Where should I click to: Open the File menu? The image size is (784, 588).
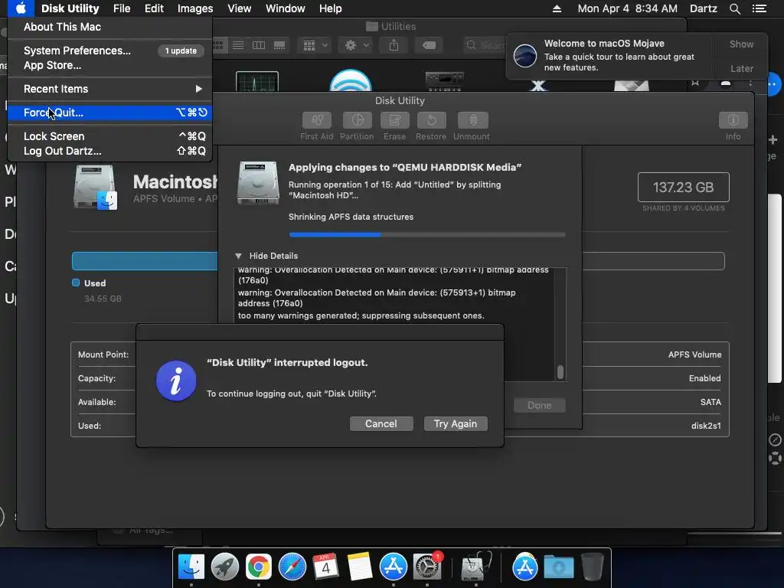click(122, 8)
